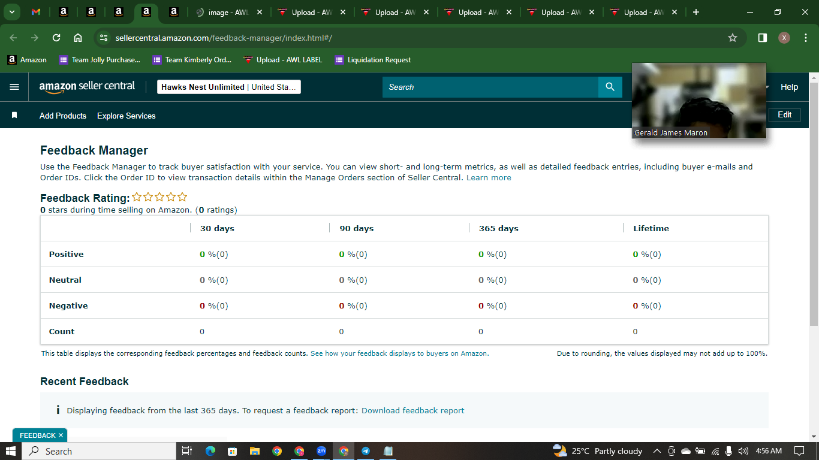Open Task View on the taskbar
Image resolution: width=819 pixels, height=460 pixels.
coord(186,451)
